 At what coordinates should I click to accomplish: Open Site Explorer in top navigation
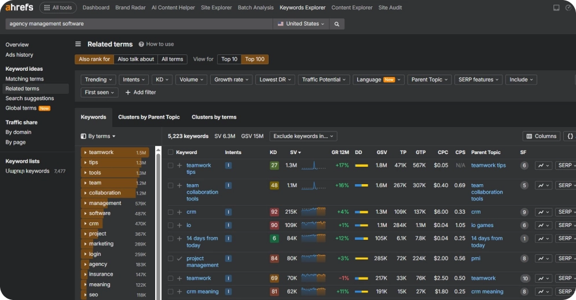[216, 8]
